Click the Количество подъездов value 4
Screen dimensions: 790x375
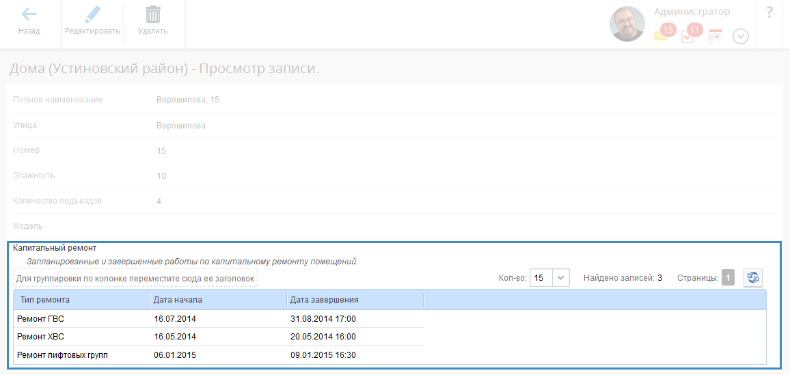tap(159, 202)
